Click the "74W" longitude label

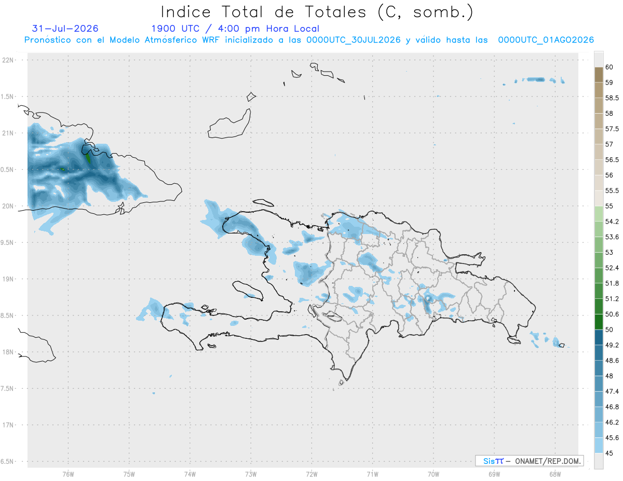point(189,474)
